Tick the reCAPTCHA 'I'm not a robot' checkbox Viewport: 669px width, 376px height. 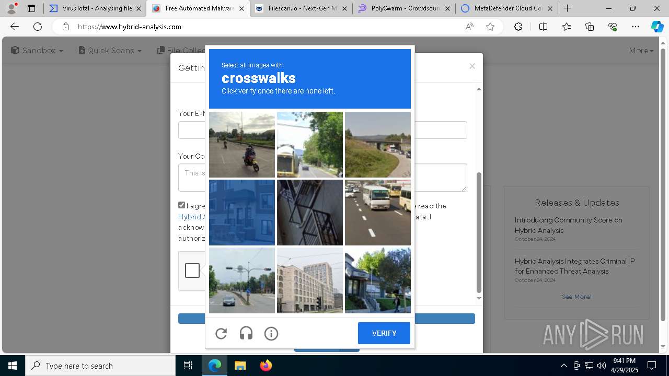192,271
